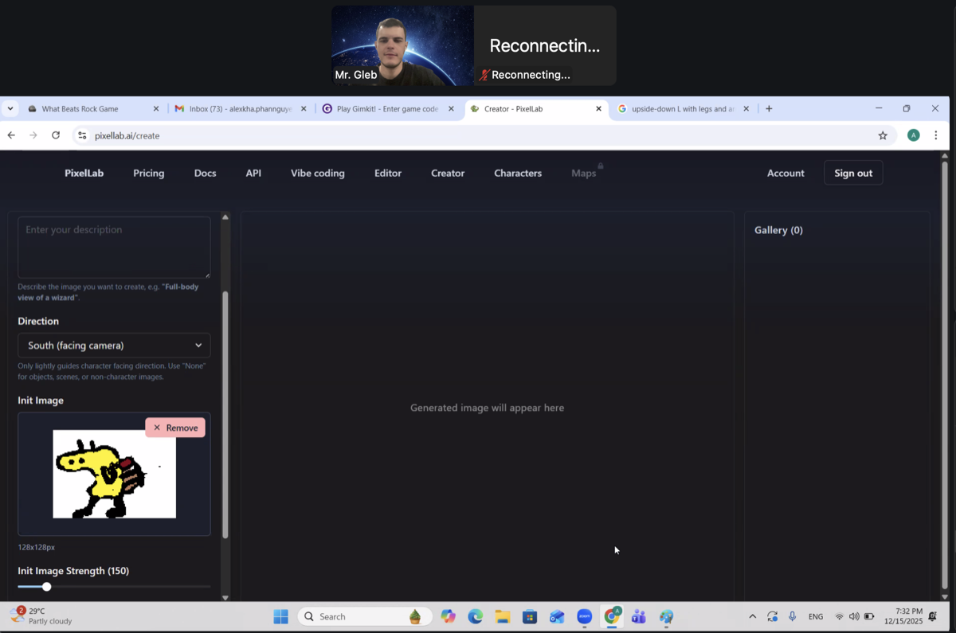
Task: Bookmark this page with the star icon
Action: click(x=883, y=135)
